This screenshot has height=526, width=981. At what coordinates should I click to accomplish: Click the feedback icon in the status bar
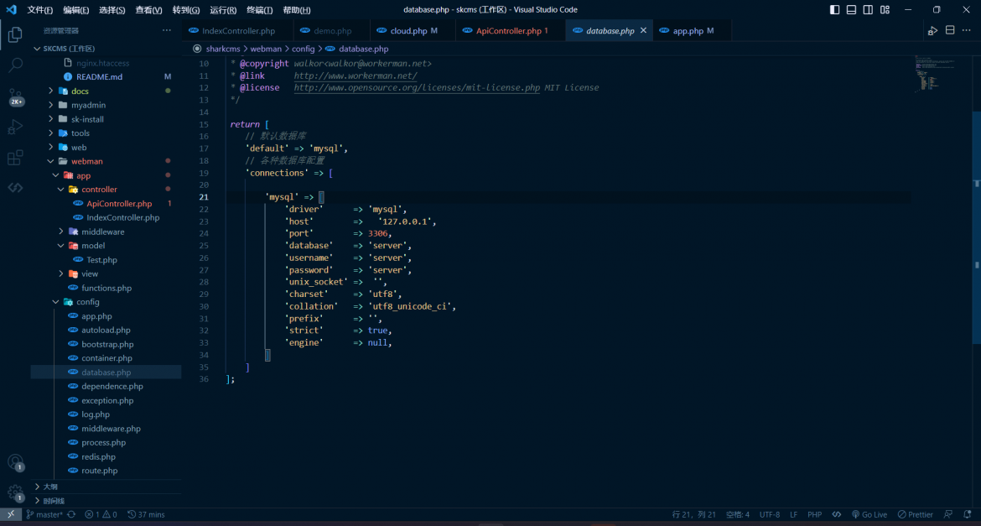pyautogui.click(x=948, y=515)
